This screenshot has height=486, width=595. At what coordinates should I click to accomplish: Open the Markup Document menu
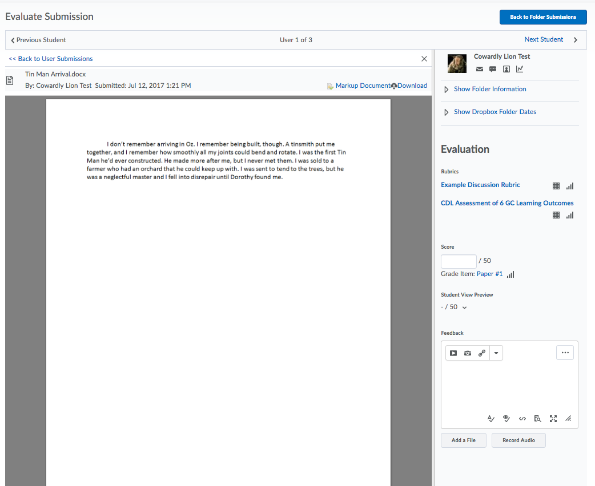pyautogui.click(x=364, y=85)
